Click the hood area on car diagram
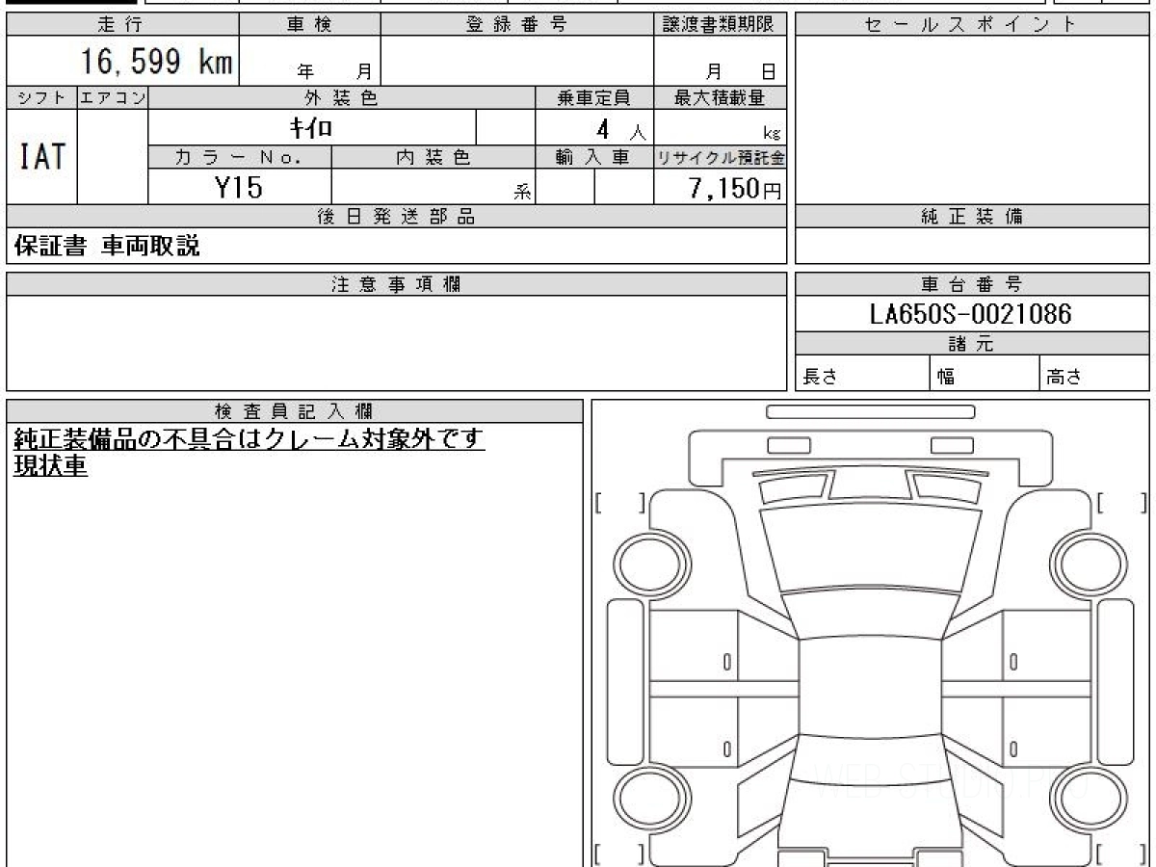Image resolution: width=1156 pixels, height=867 pixels. tap(870, 549)
